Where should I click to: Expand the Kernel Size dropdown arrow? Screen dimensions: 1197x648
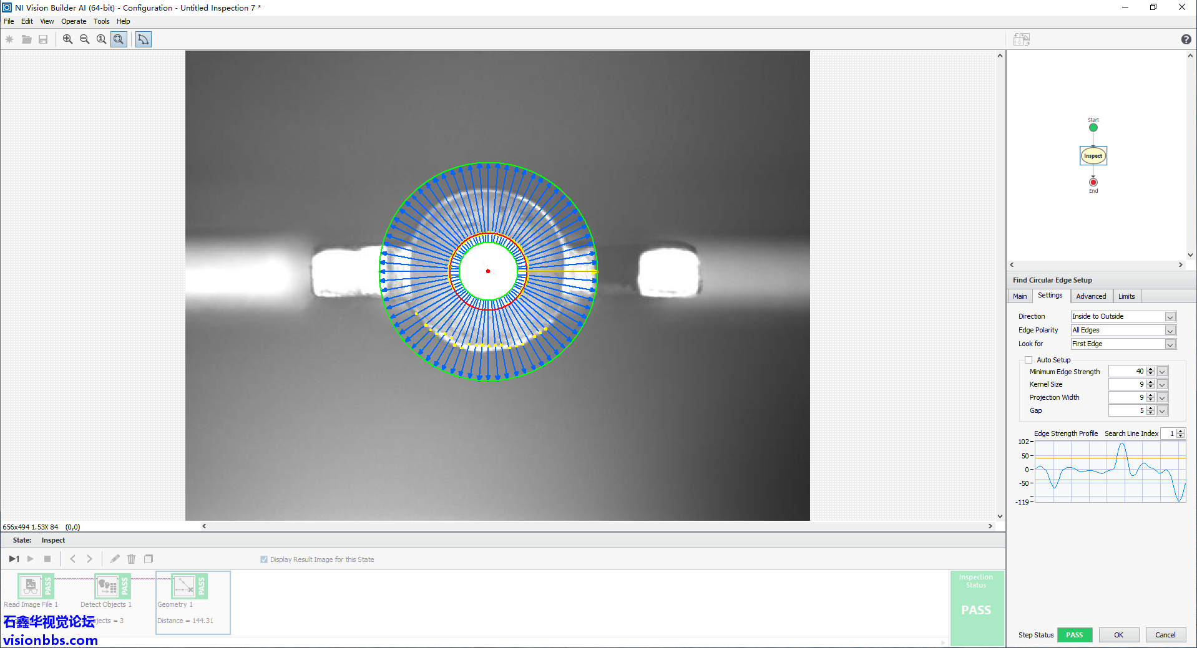coord(1162,385)
